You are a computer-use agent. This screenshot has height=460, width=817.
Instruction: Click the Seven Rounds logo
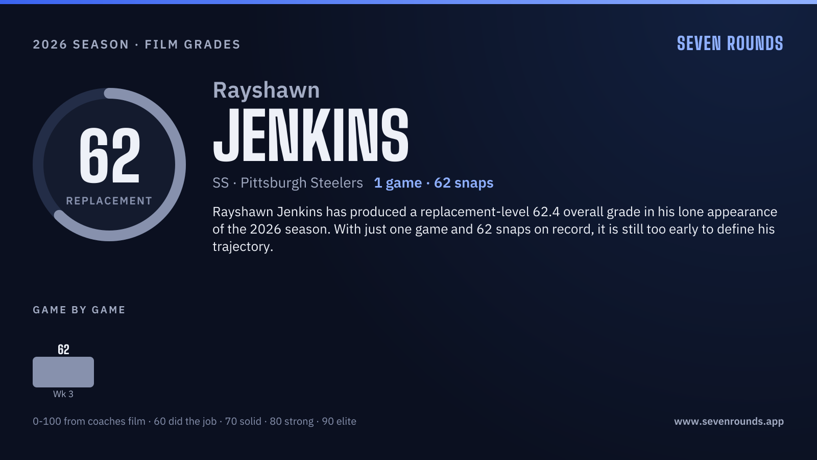[730, 43]
